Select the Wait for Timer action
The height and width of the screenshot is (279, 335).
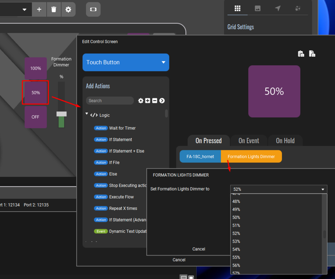click(115, 128)
